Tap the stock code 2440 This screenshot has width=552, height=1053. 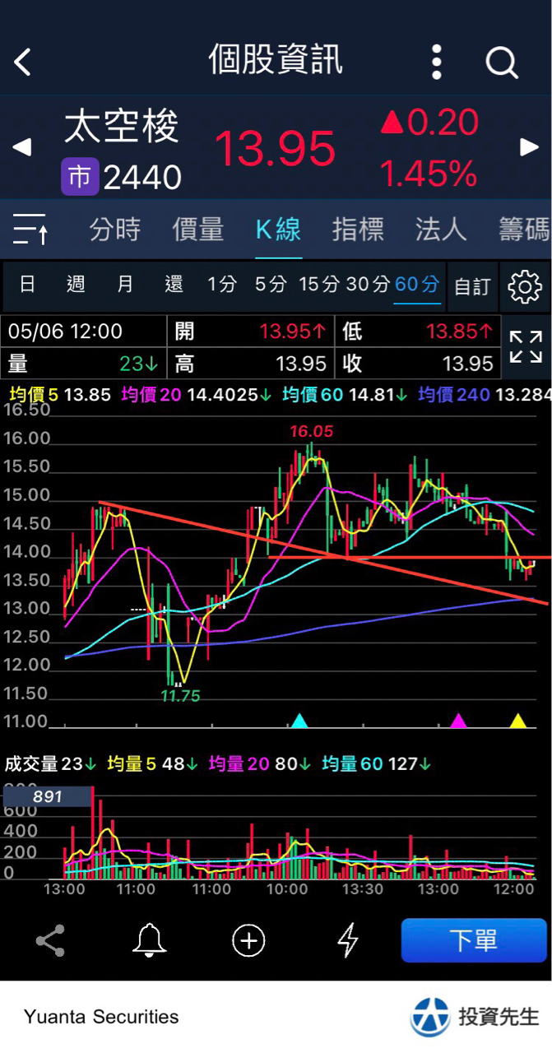142,177
